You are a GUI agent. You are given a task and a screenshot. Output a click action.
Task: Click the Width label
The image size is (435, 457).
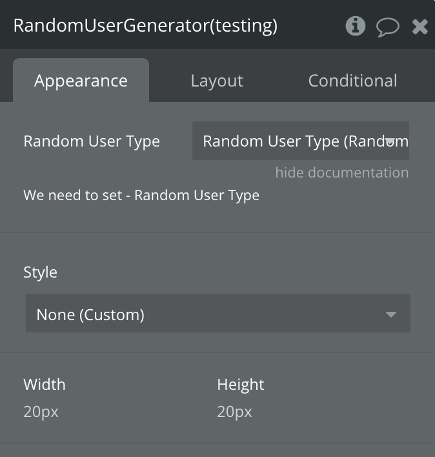(x=45, y=385)
